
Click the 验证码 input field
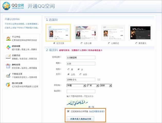coord(81,91)
